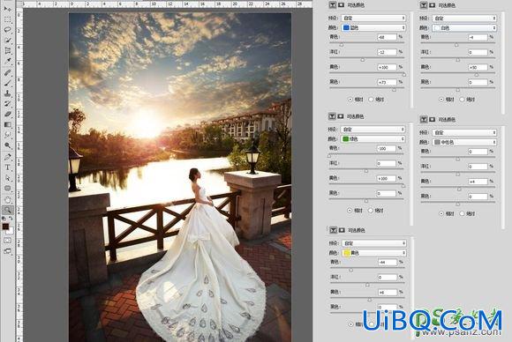This screenshot has height=342, width=512.
Task: Open the foreground color swatch
Action: click(x=5, y=227)
